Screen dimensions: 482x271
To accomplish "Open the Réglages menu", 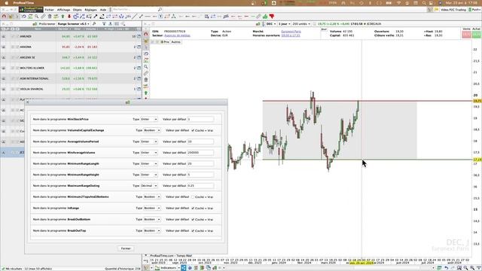I will 90,10.
